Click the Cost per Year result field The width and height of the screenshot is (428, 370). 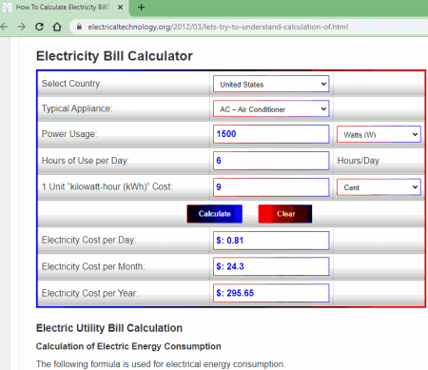271,293
